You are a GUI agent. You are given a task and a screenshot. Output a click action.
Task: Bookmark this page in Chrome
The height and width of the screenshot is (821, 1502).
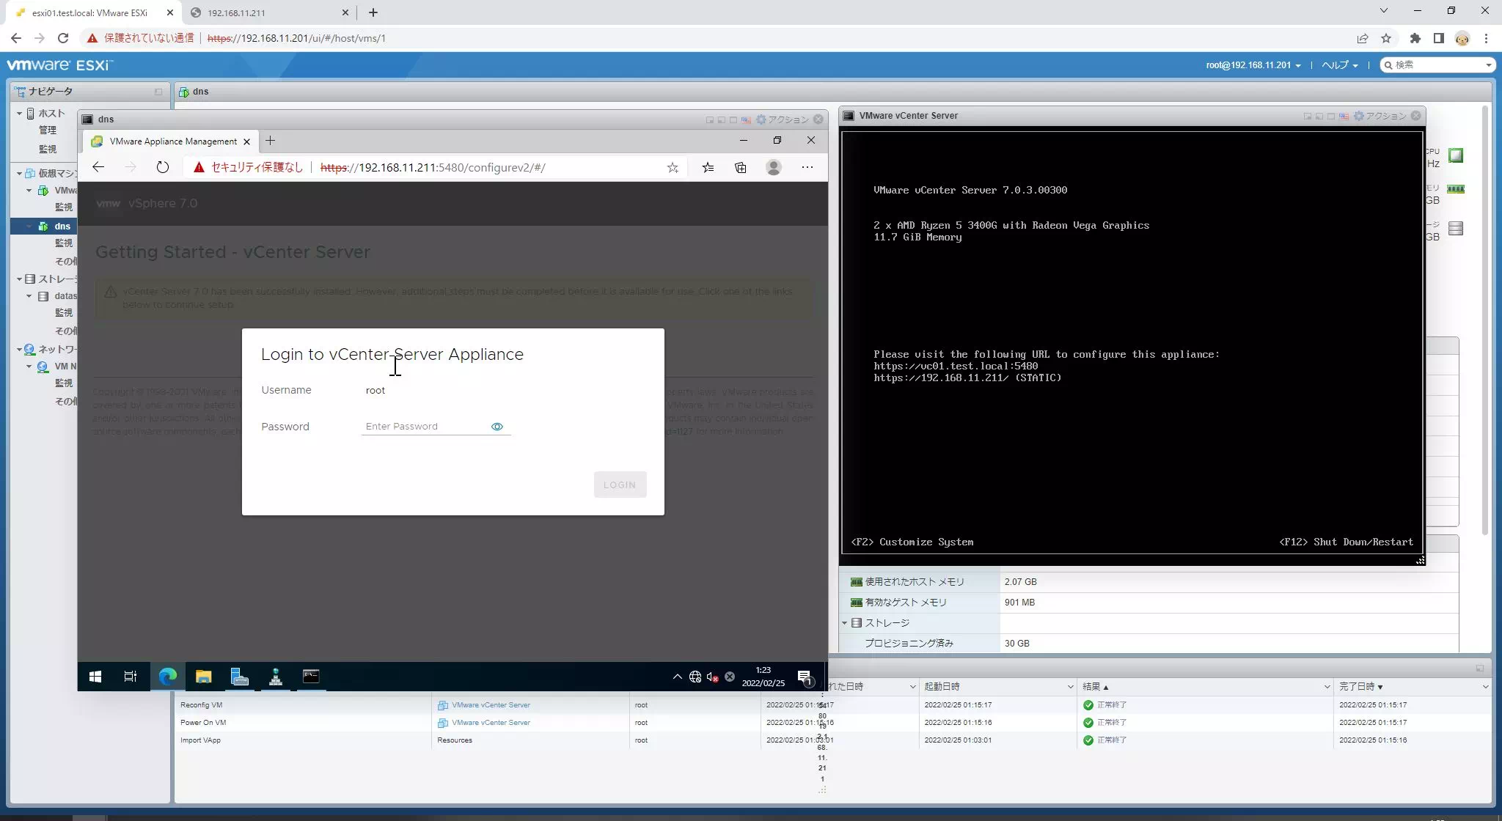(1386, 38)
